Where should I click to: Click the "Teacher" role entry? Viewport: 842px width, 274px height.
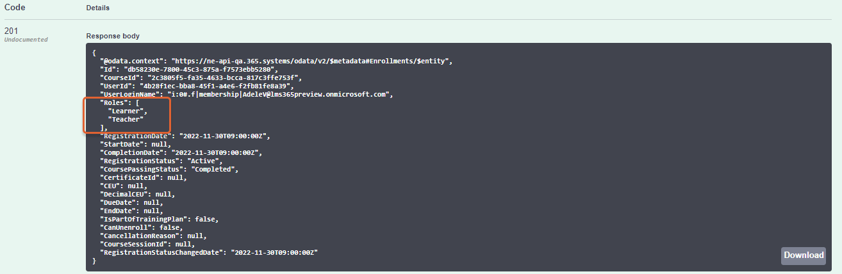coord(126,119)
